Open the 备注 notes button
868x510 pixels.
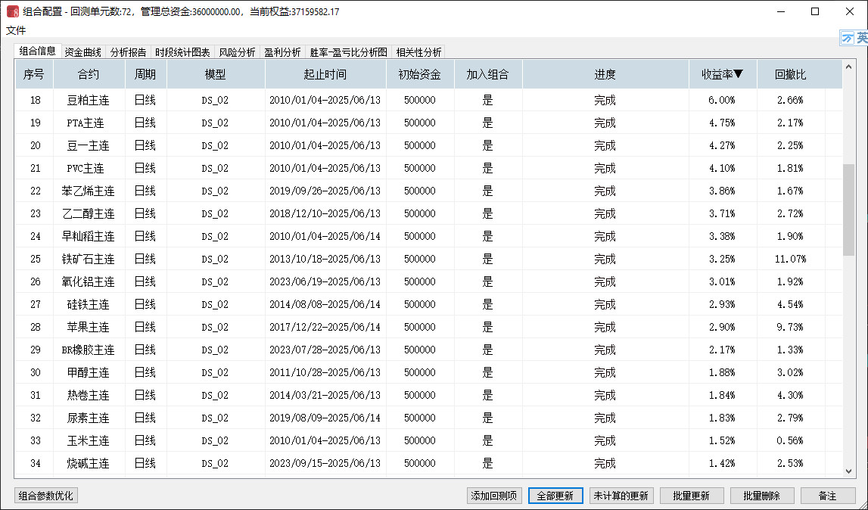pos(827,496)
